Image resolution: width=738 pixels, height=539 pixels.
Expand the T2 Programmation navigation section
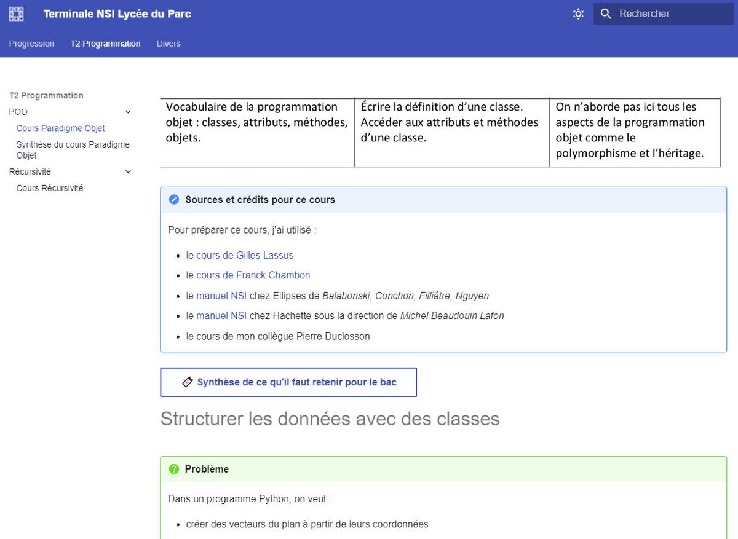(x=46, y=95)
